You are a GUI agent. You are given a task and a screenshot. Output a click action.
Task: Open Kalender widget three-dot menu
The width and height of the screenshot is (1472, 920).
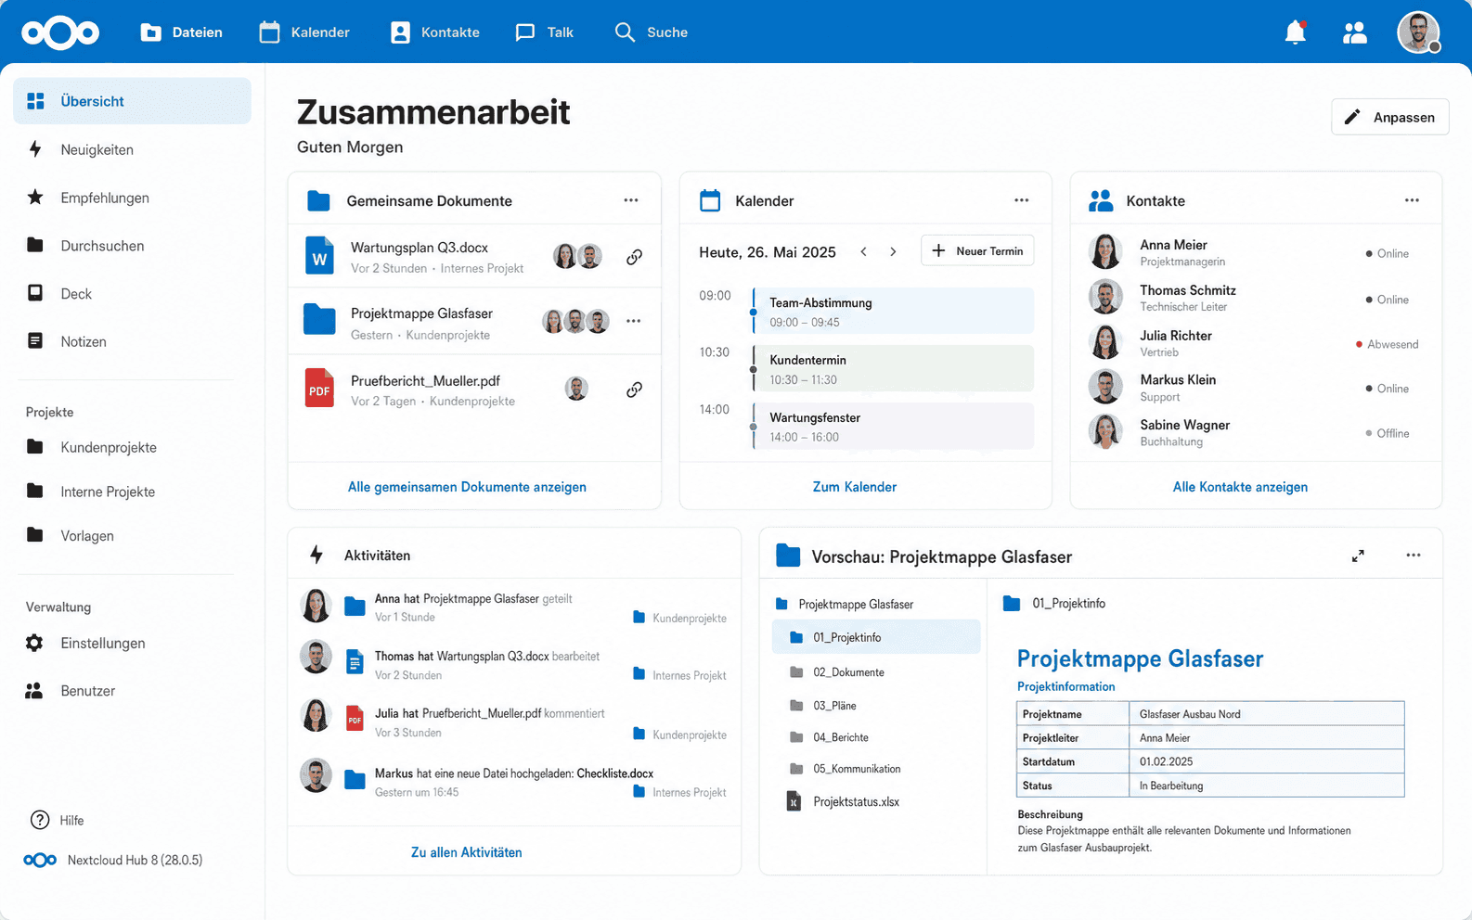point(1022,200)
